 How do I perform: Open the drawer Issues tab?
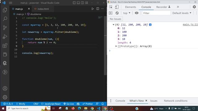coord(153,101)
